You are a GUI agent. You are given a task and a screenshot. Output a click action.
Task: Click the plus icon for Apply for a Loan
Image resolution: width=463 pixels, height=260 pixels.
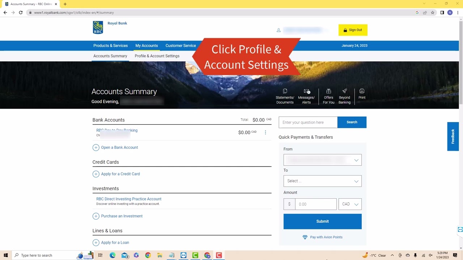click(96, 243)
